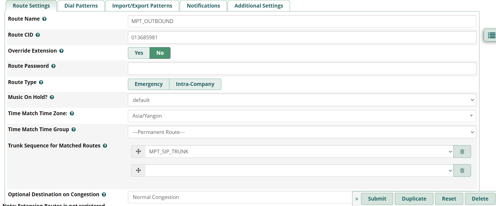The height and width of the screenshot is (206, 496).
Task: Delete the empty trunk sequence row
Action: (x=462, y=170)
